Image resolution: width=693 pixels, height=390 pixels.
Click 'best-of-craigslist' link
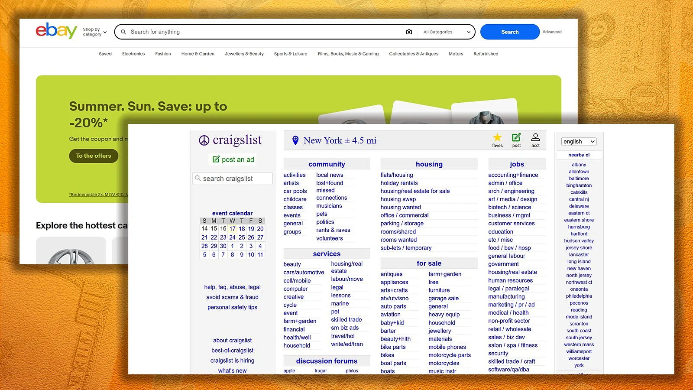coord(232,351)
